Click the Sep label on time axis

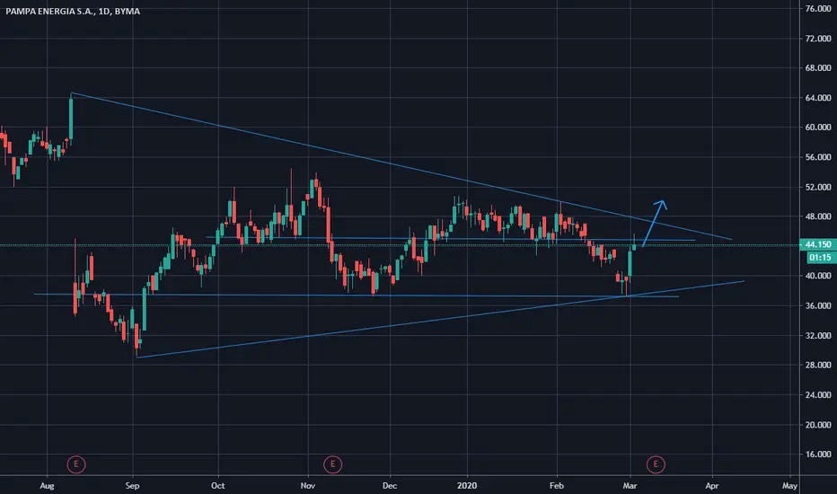pos(132,485)
